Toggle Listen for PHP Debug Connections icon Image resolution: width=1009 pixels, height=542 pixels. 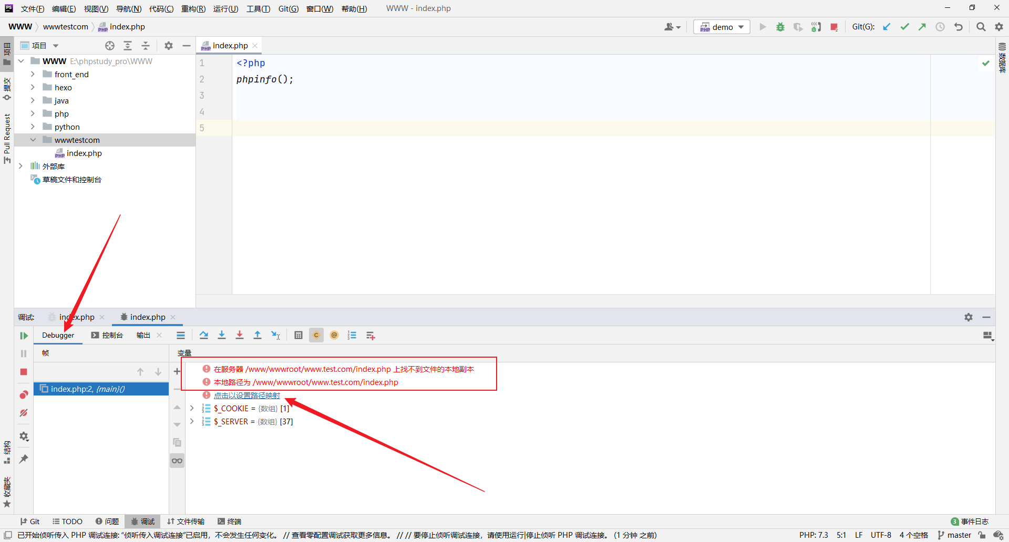coord(816,27)
